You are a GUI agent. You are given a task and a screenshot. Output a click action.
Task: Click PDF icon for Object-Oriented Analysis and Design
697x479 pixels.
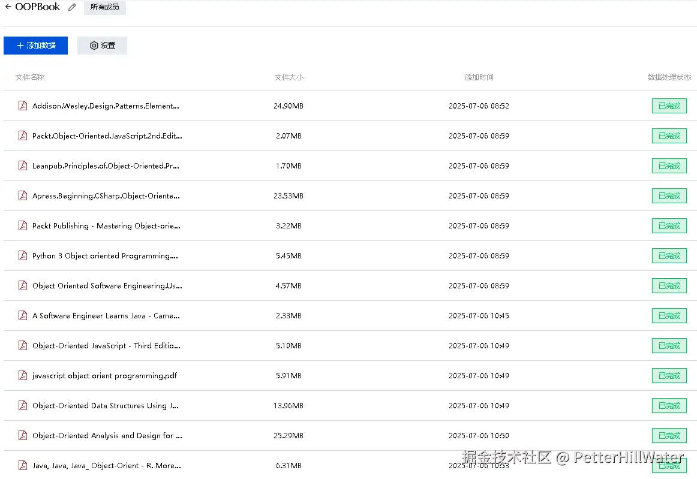pos(23,435)
